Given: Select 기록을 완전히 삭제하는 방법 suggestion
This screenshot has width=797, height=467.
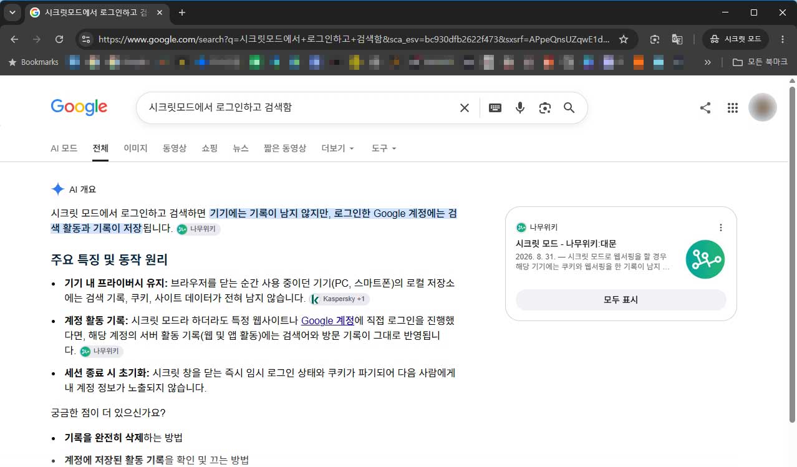Looking at the screenshot, I should click(123, 438).
